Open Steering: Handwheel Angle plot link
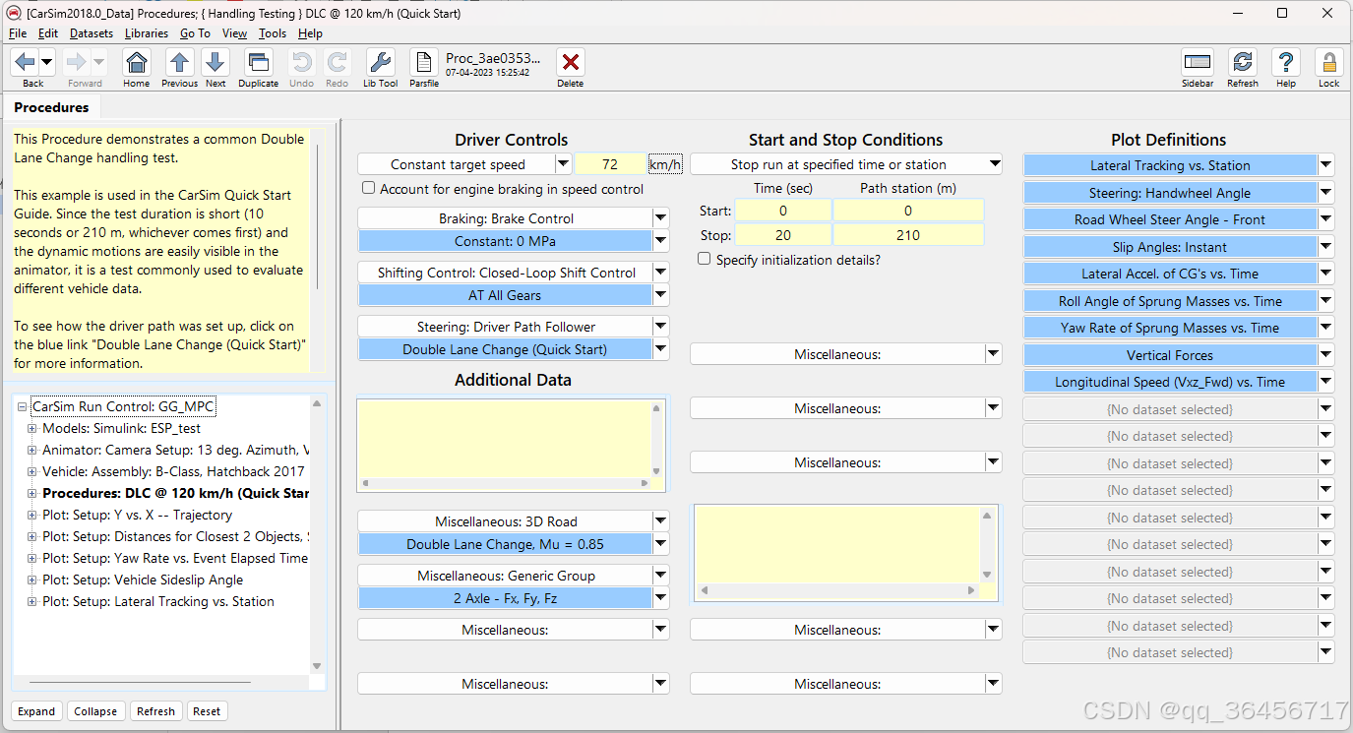This screenshot has width=1353, height=733. [1170, 193]
